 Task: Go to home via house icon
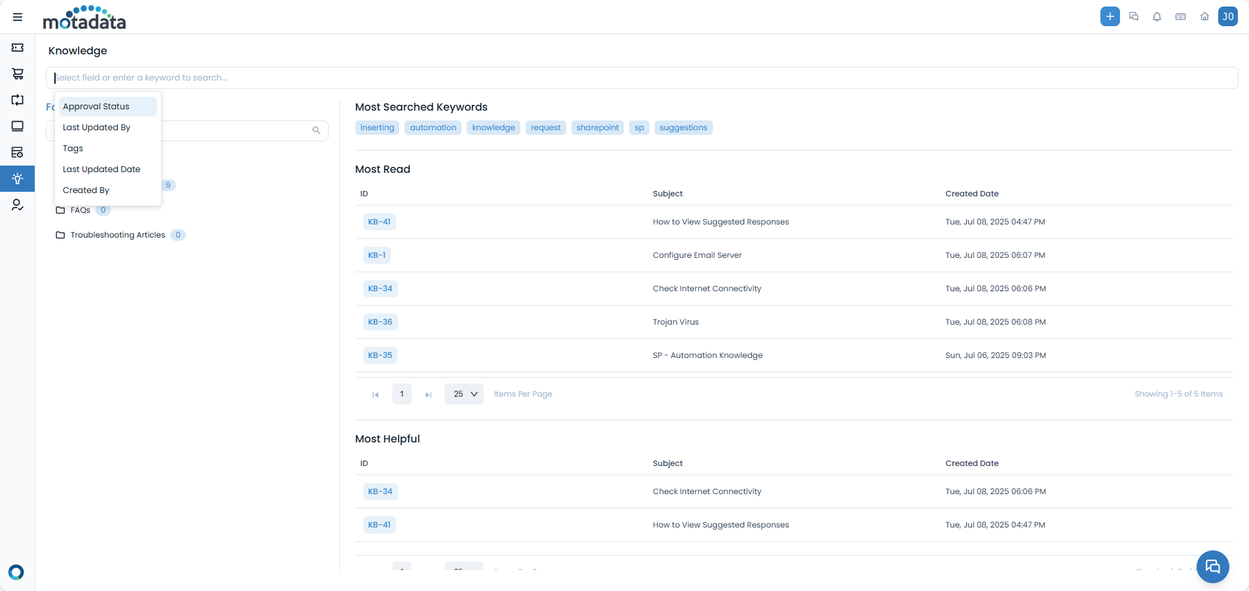click(x=1204, y=17)
